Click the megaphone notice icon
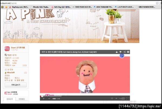 point(6,55)
